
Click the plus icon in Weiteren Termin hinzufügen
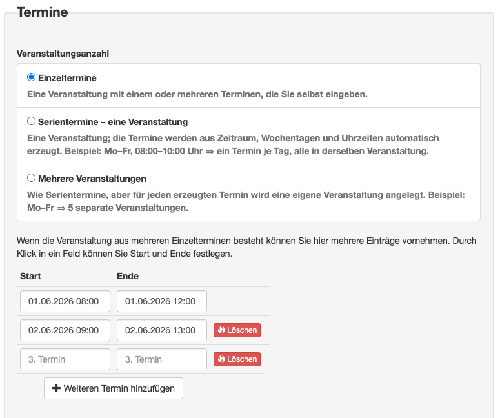56,388
